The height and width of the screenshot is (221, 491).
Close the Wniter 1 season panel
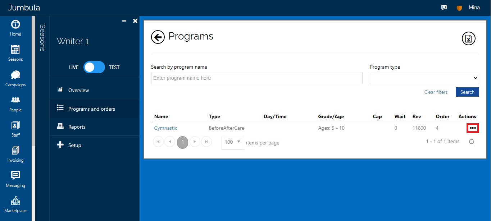coord(135,21)
